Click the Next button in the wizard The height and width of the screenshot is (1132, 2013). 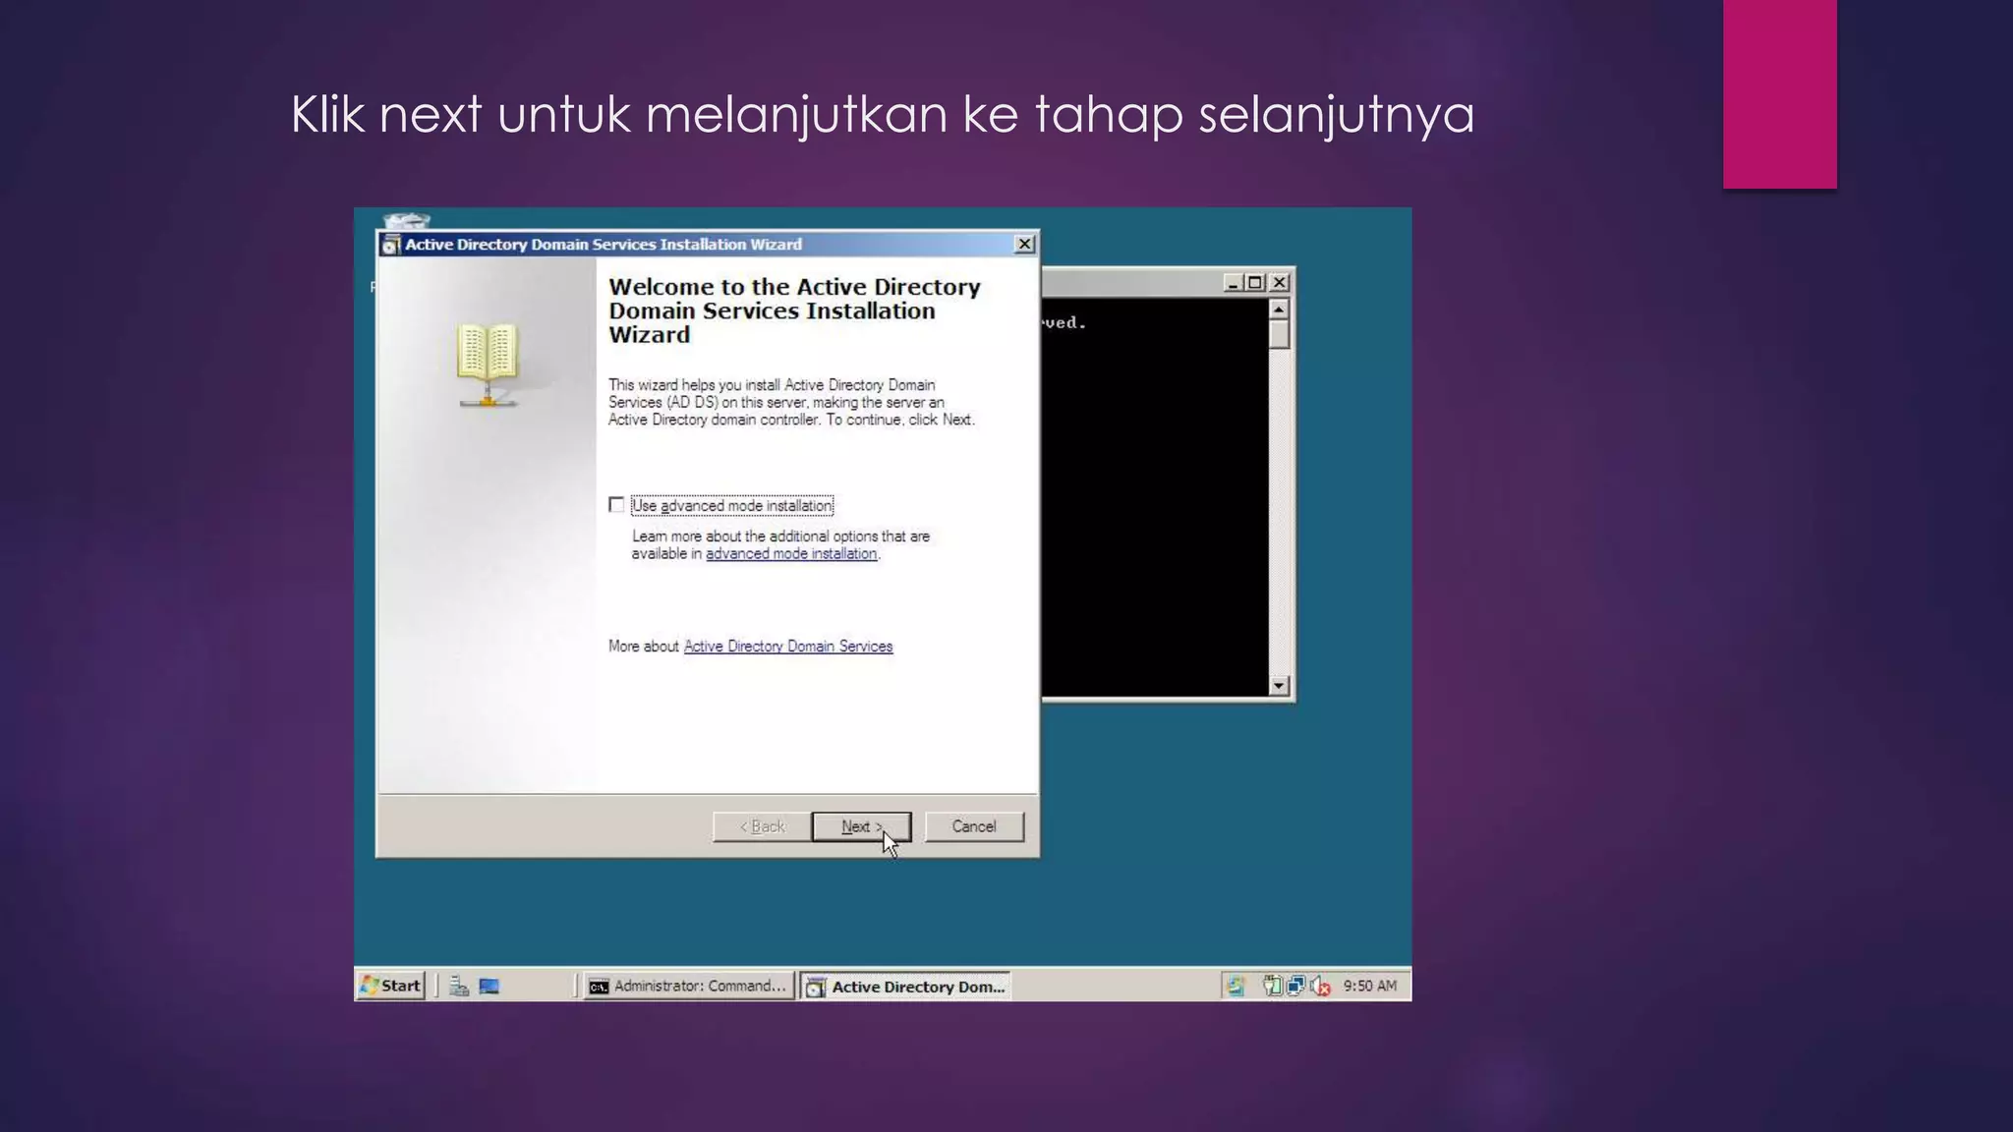coord(861,826)
